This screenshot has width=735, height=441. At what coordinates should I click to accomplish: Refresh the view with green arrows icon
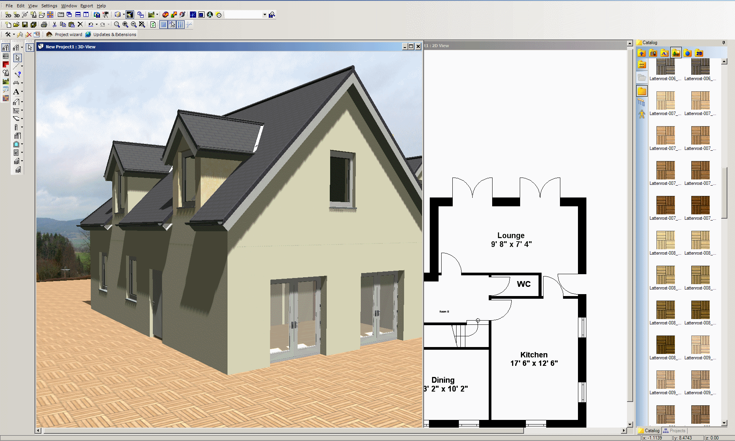point(153,25)
